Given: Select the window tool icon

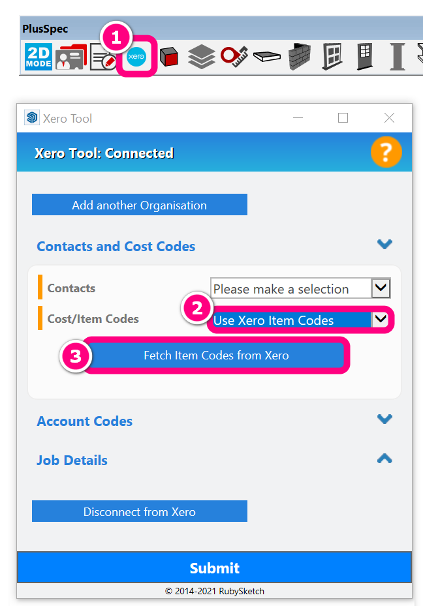Looking at the screenshot, I should coord(332,57).
